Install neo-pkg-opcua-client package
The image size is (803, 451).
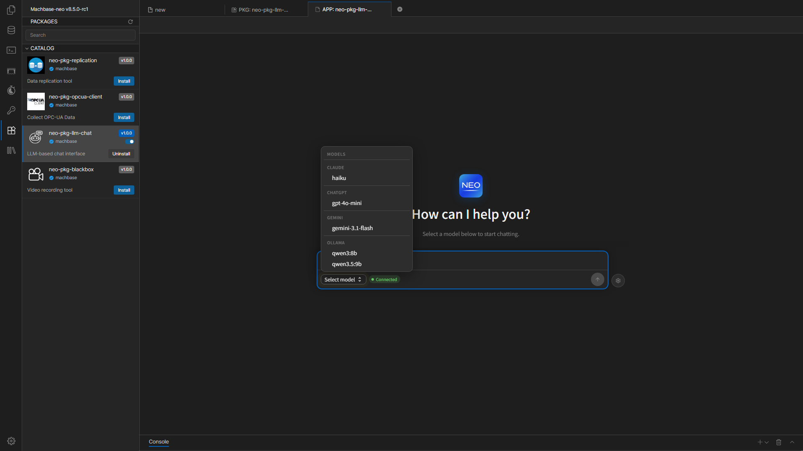point(124,117)
